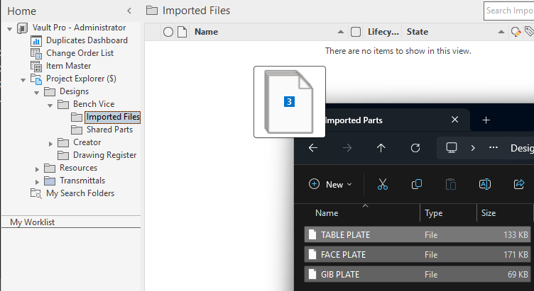Click the Drawing Register folder icon

click(63, 155)
